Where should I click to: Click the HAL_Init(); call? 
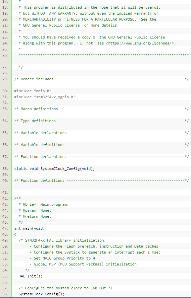[x=30, y=276]
